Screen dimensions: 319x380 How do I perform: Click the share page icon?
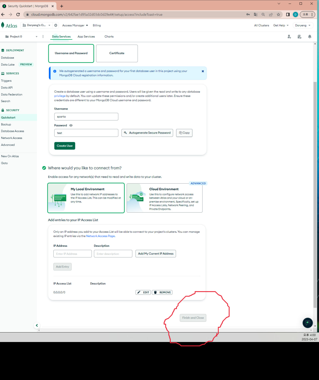[271, 14]
